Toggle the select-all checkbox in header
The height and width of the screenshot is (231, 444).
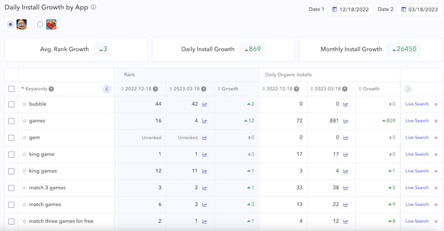11,89
